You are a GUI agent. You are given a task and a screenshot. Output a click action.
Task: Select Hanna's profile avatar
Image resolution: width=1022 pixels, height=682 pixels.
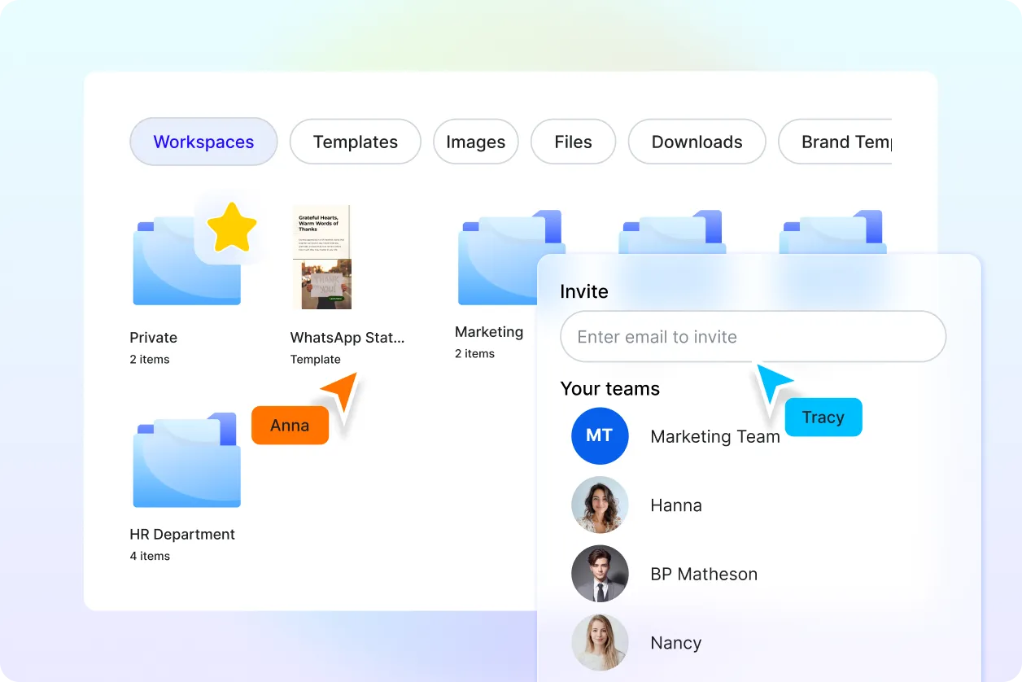(600, 505)
